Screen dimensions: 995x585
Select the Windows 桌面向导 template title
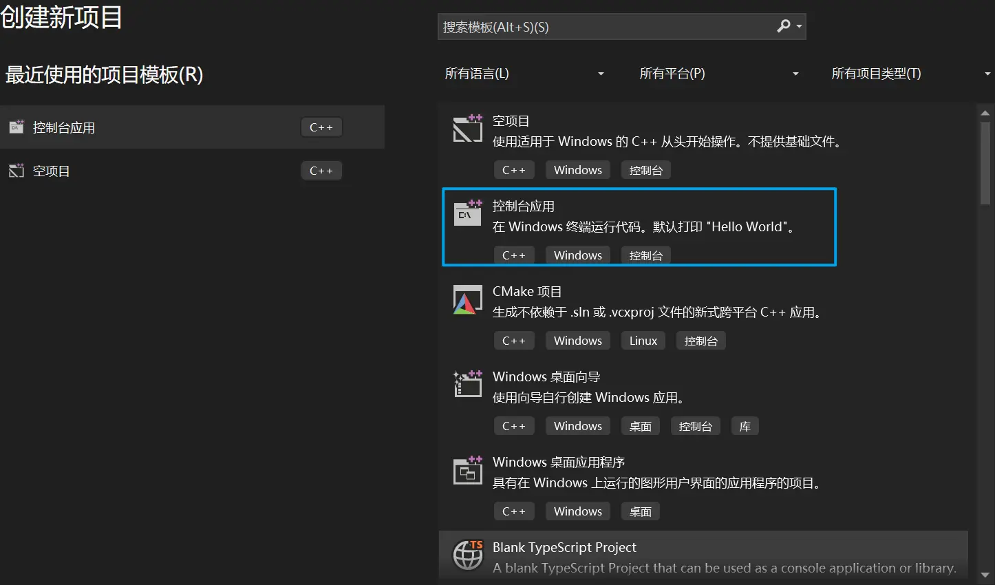point(546,377)
